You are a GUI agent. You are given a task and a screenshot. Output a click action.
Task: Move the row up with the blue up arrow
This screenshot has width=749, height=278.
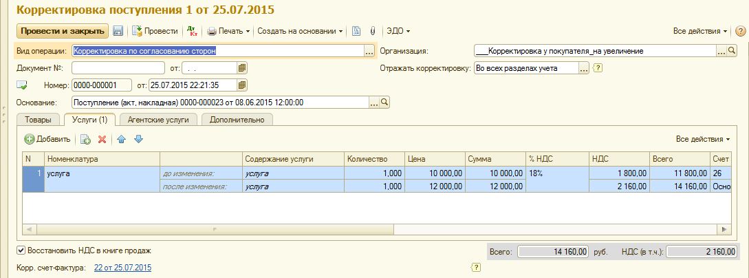122,139
